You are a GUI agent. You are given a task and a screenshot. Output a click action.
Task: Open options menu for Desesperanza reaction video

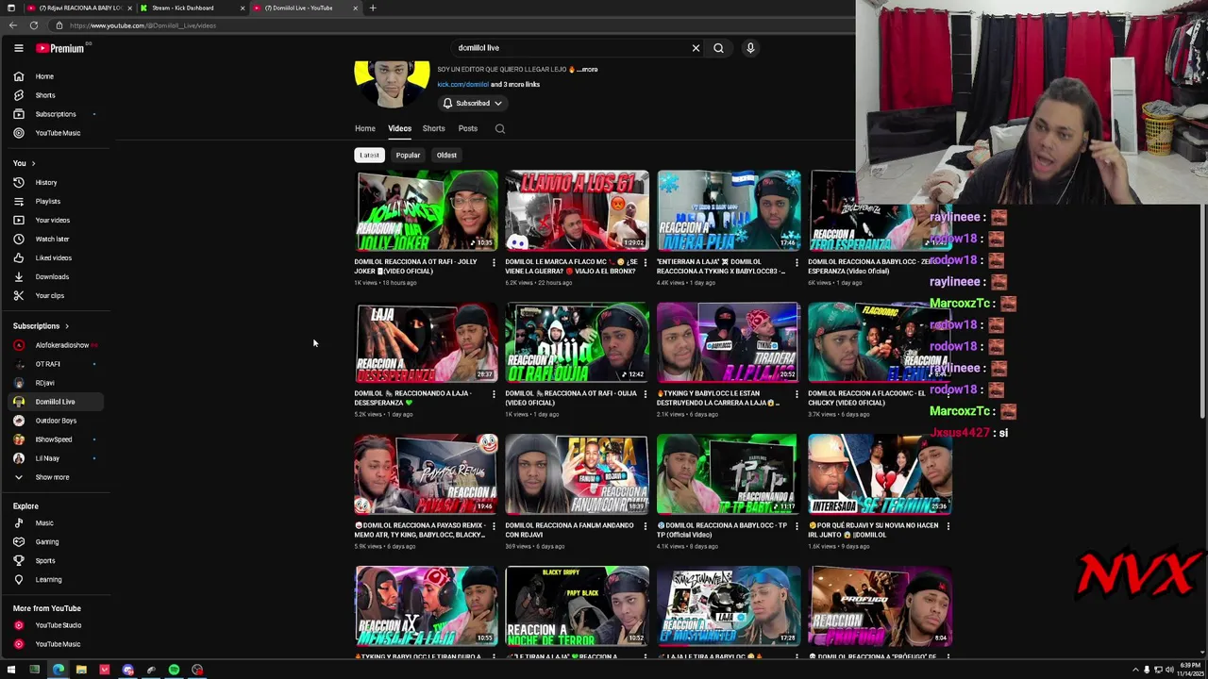point(494,394)
